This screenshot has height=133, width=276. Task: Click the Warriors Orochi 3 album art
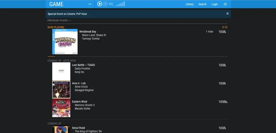(x=61, y=108)
